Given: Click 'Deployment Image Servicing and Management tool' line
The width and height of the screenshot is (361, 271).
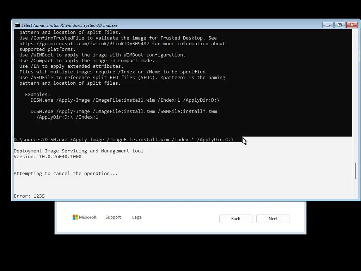Looking at the screenshot, I should pyautogui.click(x=78, y=151).
